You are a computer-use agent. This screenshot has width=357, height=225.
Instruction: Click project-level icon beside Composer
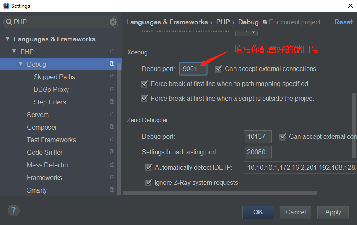pyautogui.click(x=112, y=126)
